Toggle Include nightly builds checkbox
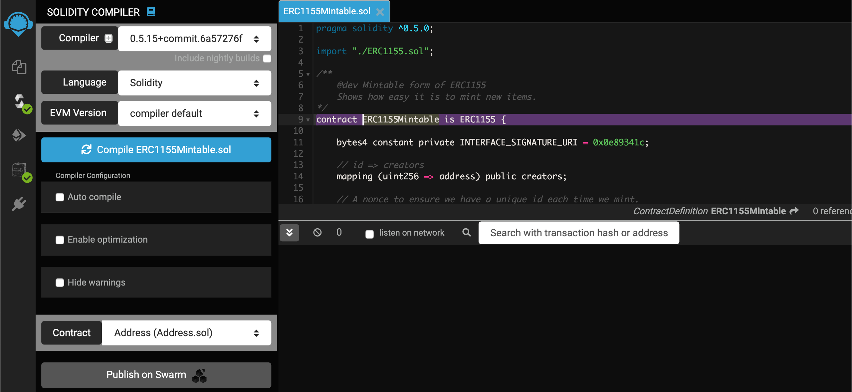 point(267,58)
